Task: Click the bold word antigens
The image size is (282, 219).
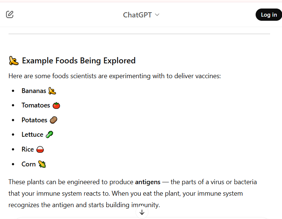Action: [x=148, y=182]
